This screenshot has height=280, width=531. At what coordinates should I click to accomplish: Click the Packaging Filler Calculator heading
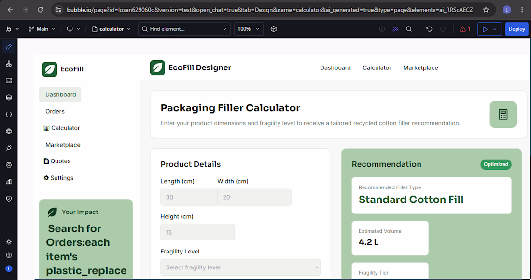(230, 108)
